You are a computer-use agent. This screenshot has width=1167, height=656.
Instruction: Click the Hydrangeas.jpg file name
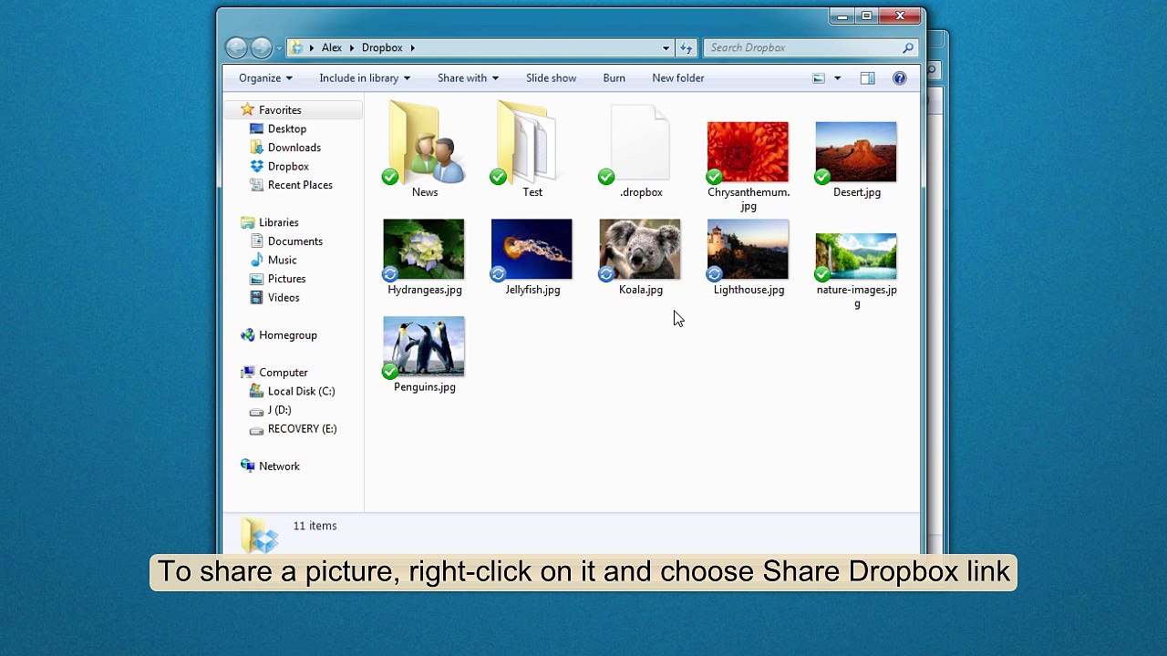click(424, 290)
